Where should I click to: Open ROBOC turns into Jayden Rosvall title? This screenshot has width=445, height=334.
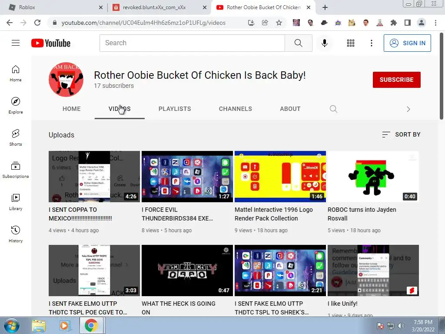pyautogui.click(x=362, y=214)
